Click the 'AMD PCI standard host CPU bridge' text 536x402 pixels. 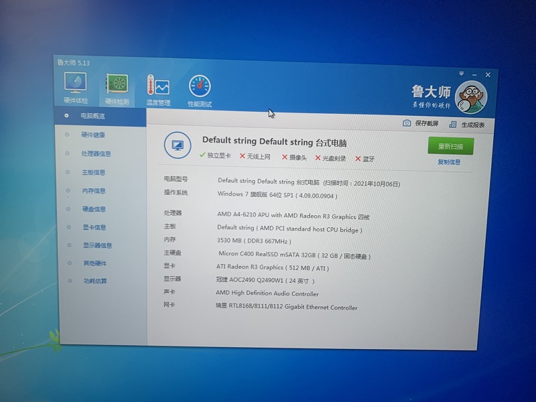point(308,229)
